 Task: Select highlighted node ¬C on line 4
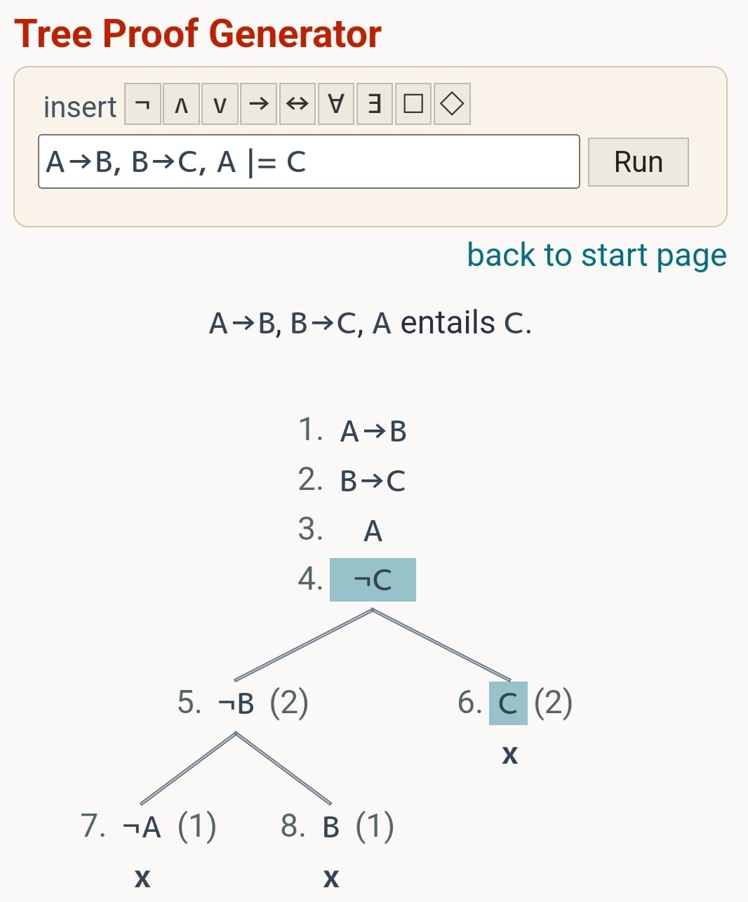click(373, 580)
